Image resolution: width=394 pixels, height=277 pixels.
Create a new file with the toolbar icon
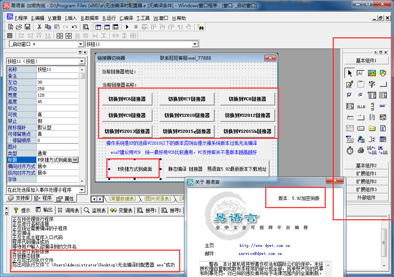click(11, 27)
